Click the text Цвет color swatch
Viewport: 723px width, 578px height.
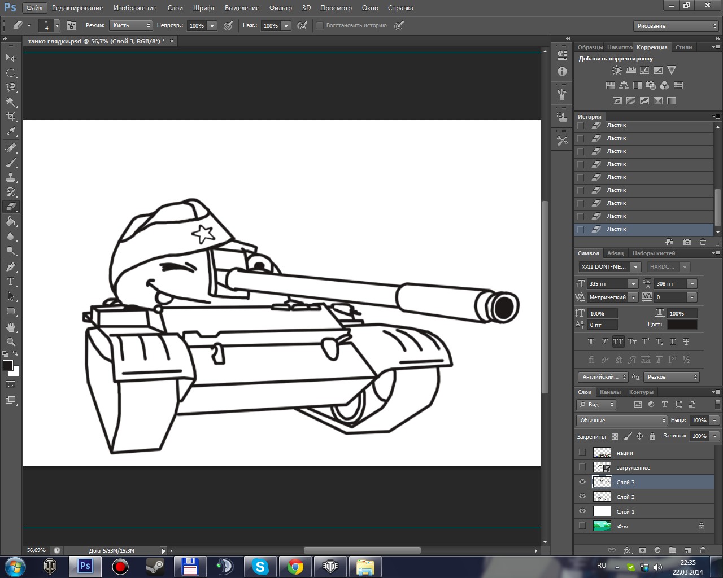(x=682, y=325)
